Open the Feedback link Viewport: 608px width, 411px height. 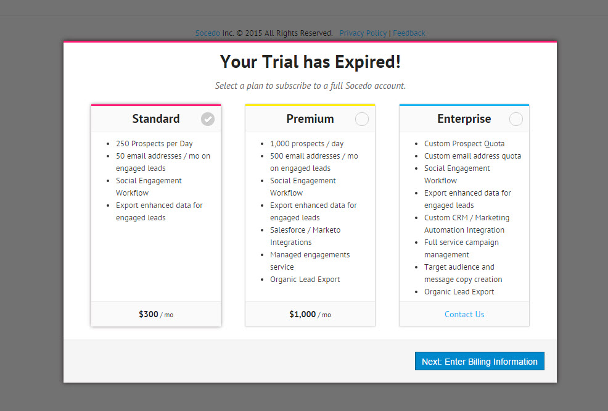(409, 33)
